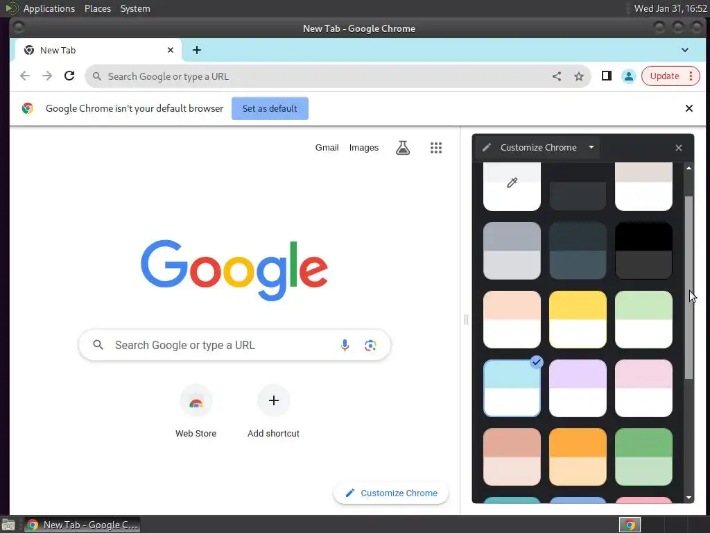This screenshot has width=710, height=533.
Task: Open Gmail link
Action: tap(327, 148)
